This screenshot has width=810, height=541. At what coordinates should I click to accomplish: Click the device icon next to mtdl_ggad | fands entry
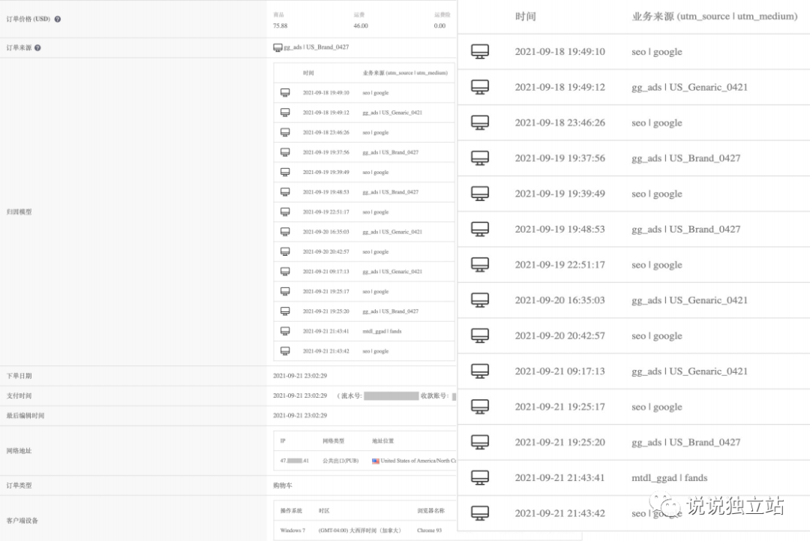click(x=479, y=478)
